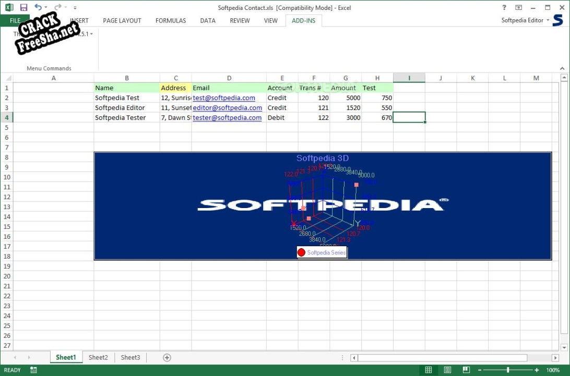Viewport: 570px width, 376px height.
Task: Open the editor@softpedia.com email link
Action: click(x=227, y=107)
